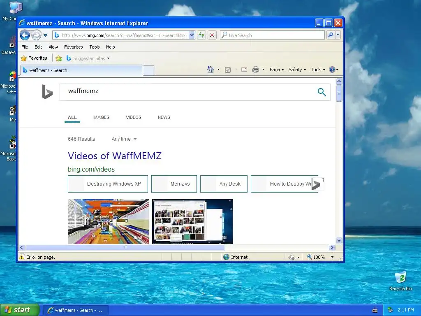Open the search provider options dropdown
The width and height of the screenshot is (421, 316).
(x=338, y=35)
